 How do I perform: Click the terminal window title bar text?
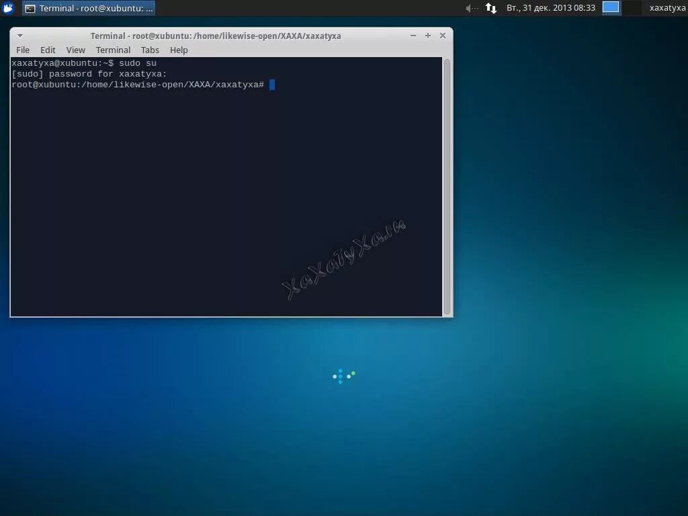coord(216,36)
